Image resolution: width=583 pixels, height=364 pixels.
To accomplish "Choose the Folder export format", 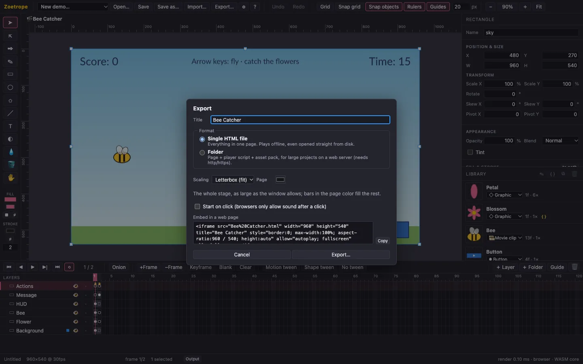I will pos(202,152).
